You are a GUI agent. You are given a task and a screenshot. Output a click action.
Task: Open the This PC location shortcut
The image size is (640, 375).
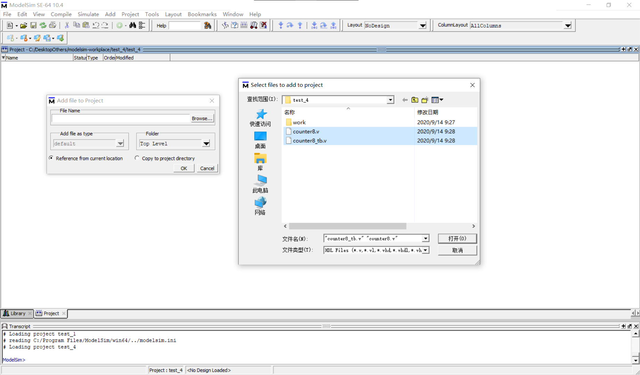(x=260, y=184)
